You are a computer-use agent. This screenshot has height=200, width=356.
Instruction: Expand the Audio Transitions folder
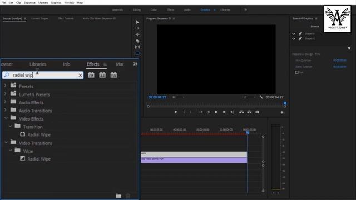pyautogui.click(x=5, y=110)
